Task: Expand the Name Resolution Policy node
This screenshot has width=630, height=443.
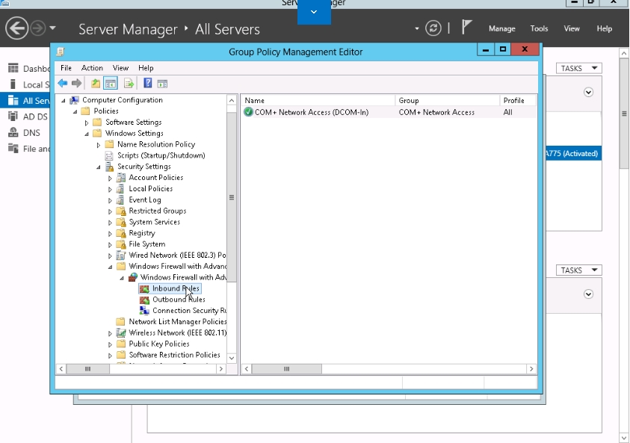Action: pos(98,145)
